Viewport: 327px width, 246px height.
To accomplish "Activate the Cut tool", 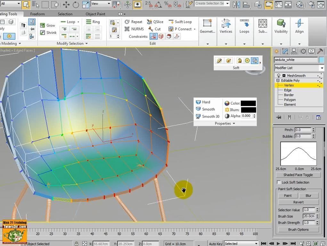I will pos(155,29).
